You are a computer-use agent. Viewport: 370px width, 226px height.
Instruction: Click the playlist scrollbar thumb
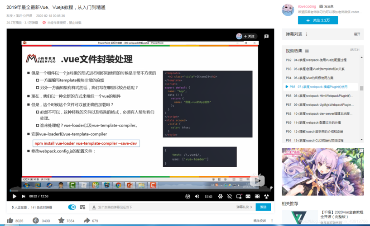coord(361,88)
